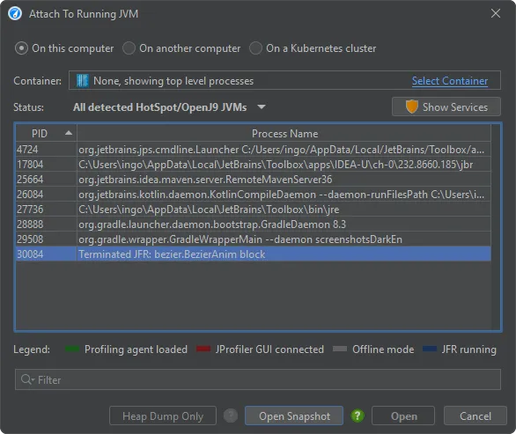Click PID cell 30084
Viewport: 516px width, 434px height.
(47, 254)
